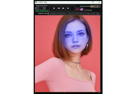Toggle the Paint ball checkbox
Viewport: 136px width, 94px height.
85,10
